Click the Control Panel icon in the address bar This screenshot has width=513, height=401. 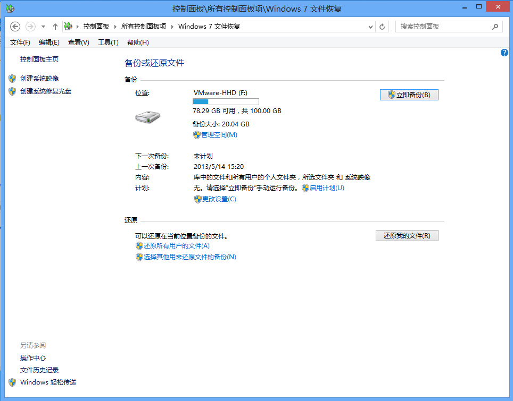click(68, 26)
